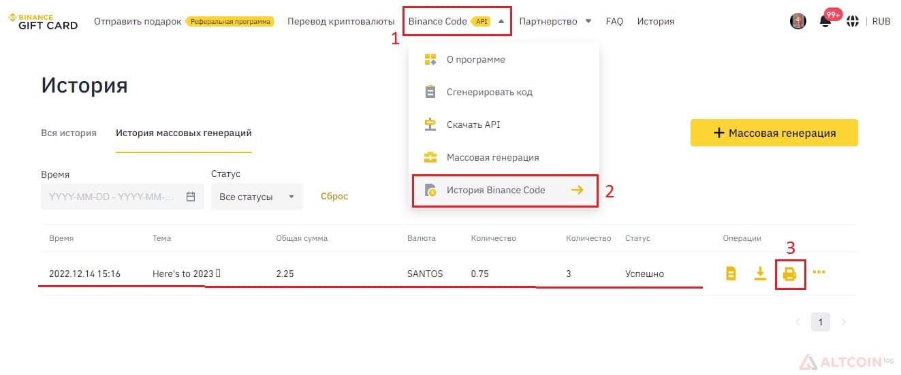Open the Все статусы status dropdown

(257, 197)
